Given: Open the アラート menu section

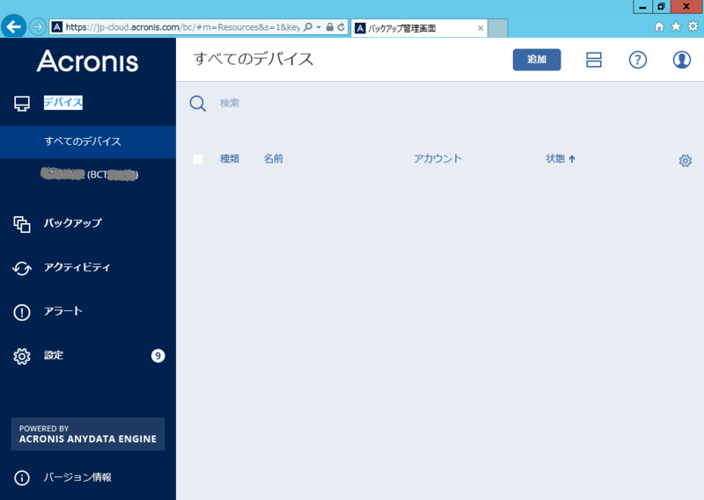Looking at the screenshot, I should [62, 311].
